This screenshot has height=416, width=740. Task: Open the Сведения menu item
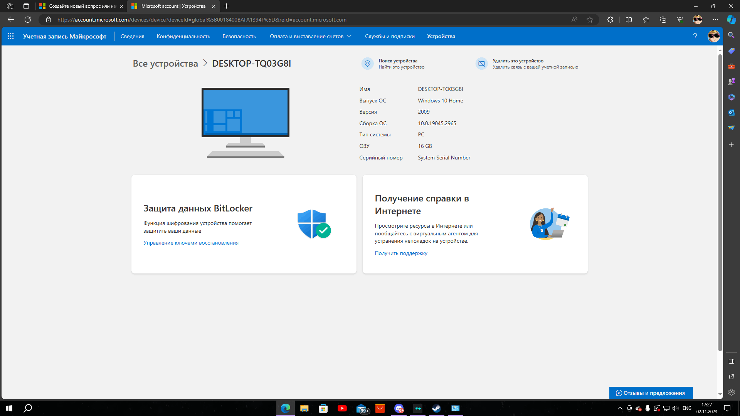pyautogui.click(x=132, y=36)
